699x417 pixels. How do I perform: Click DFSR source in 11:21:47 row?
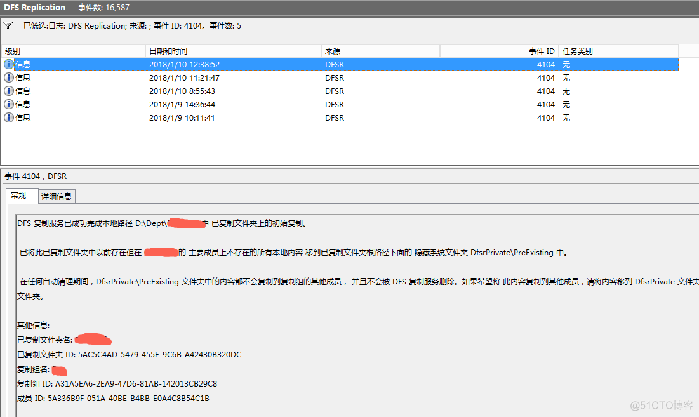(335, 78)
